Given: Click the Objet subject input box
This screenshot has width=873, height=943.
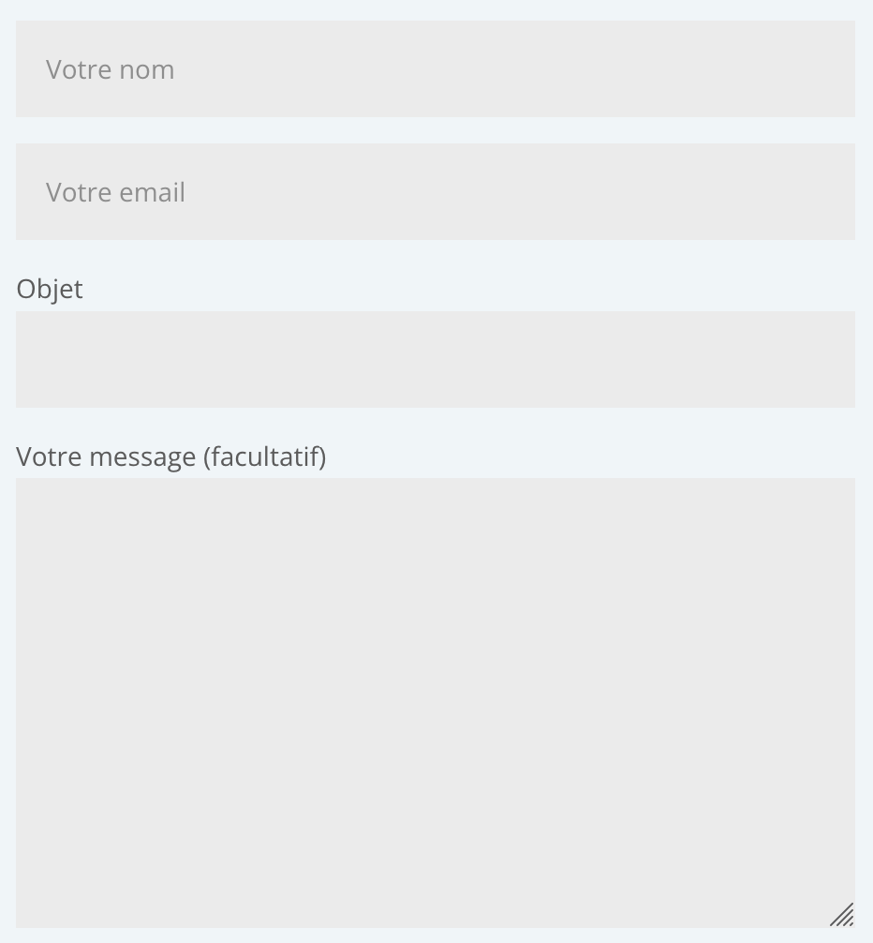Looking at the screenshot, I should (435, 359).
